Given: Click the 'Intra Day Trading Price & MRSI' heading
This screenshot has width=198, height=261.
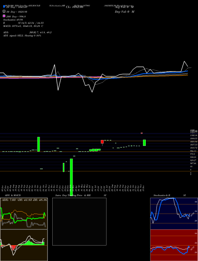Looking at the screenshot, I should tap(81, 195).
